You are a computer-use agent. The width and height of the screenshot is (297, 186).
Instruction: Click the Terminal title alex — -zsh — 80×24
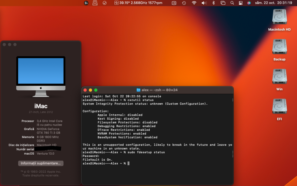click(159, 90)
